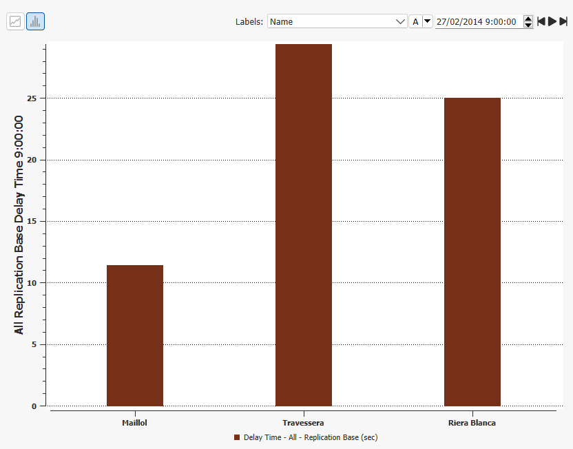Click the Maillol bar

[135, 335]
